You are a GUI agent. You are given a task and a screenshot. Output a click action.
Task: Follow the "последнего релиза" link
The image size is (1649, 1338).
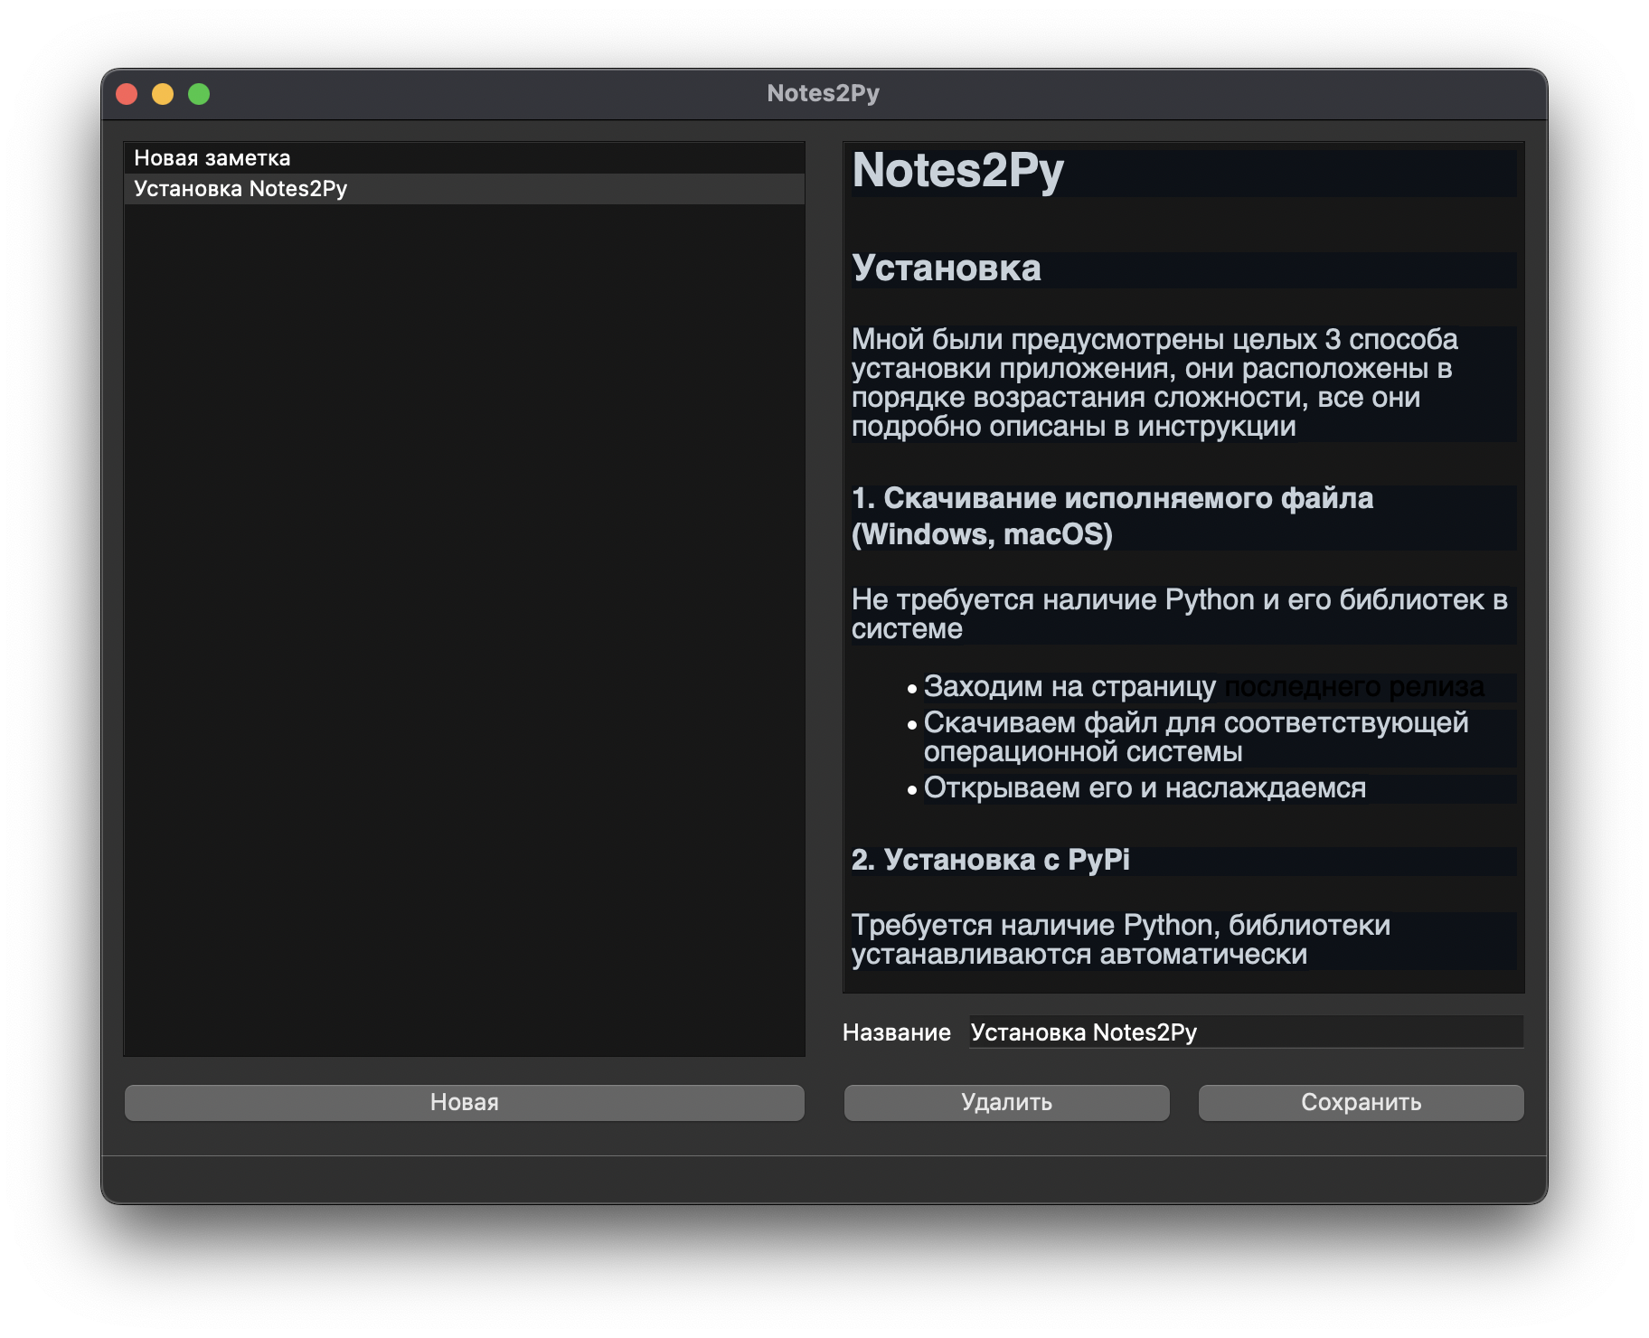pos(1353,687)
